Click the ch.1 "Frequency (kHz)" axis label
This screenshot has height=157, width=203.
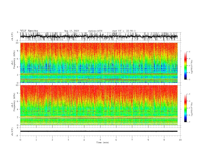tap(14, 60)
